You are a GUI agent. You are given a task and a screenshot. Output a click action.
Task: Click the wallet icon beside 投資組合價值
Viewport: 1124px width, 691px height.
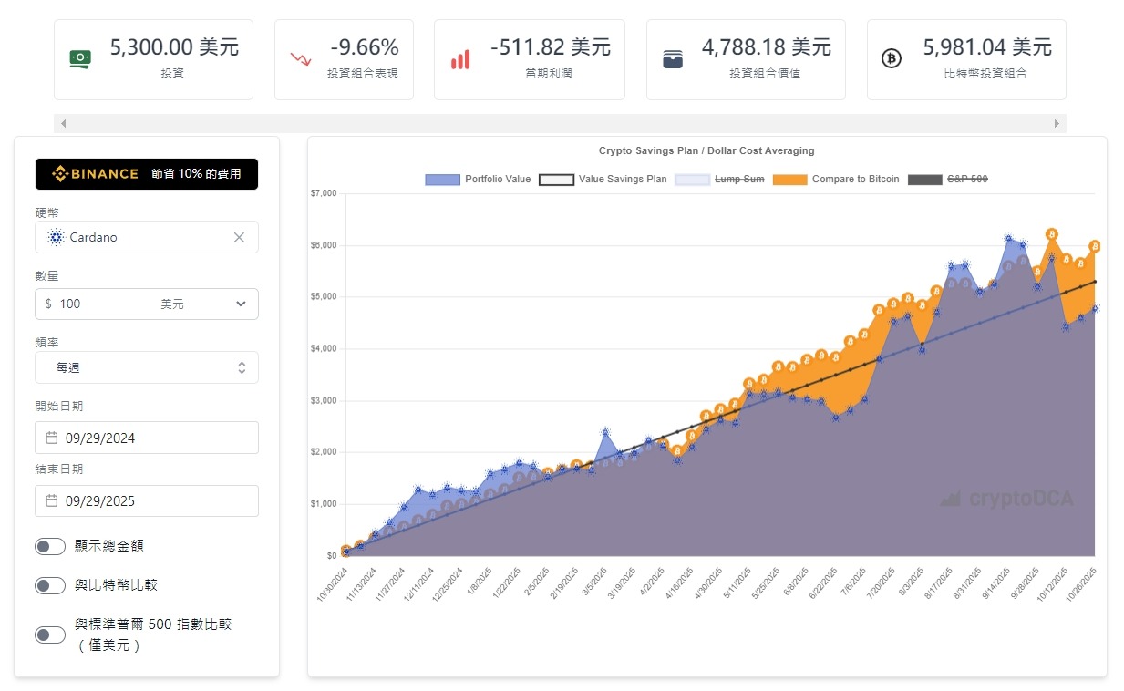click(x=673, y=60)
